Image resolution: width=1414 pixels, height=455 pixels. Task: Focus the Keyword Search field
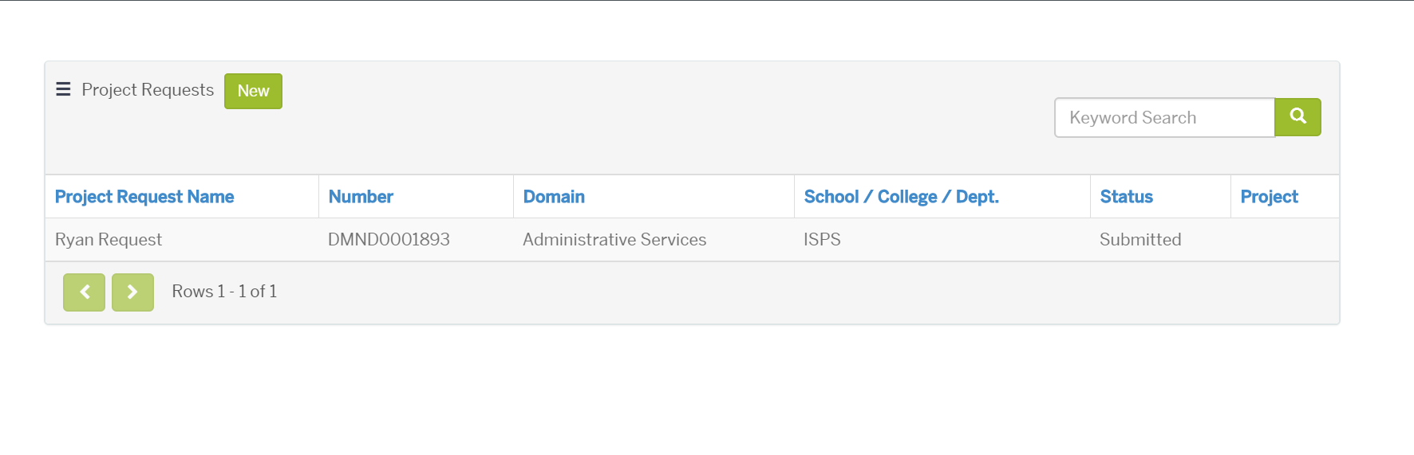[x=1164, y=117]
